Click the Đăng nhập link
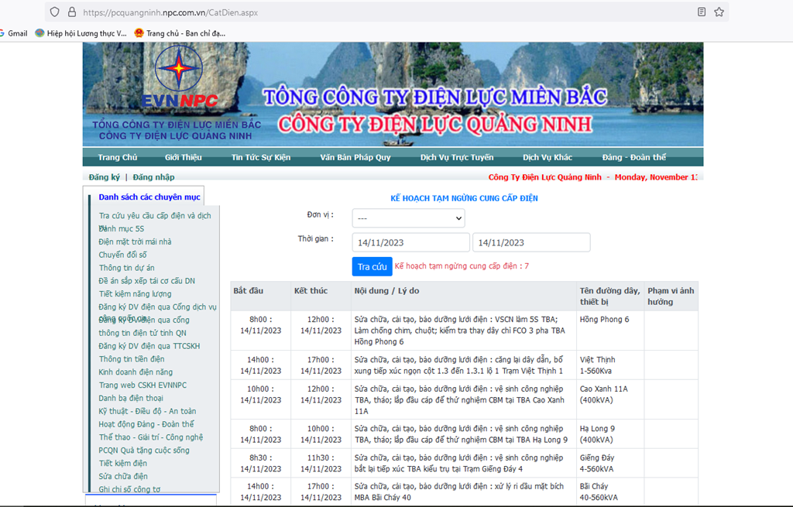This screenshot has width=793, height=507. 154,177
